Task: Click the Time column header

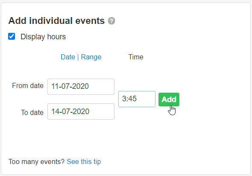Action: (x=136, y=57)
